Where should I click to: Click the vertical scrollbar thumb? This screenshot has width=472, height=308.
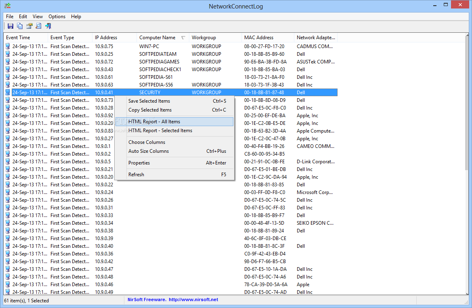(467, 103)
